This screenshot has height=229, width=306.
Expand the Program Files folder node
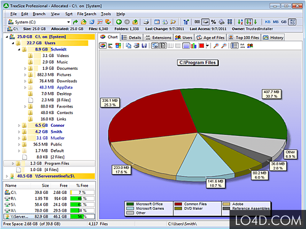click(13, 164)
